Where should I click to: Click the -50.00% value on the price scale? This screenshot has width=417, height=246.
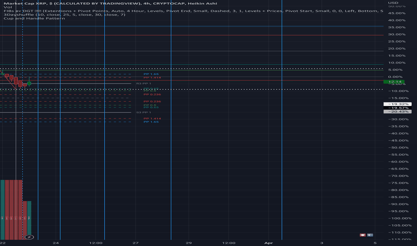point(397,148)
